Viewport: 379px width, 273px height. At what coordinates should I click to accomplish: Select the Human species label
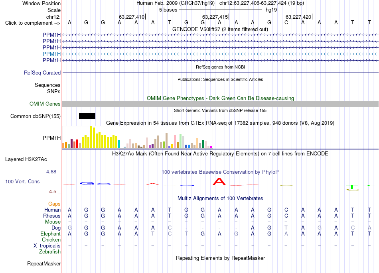pos(52,210)
